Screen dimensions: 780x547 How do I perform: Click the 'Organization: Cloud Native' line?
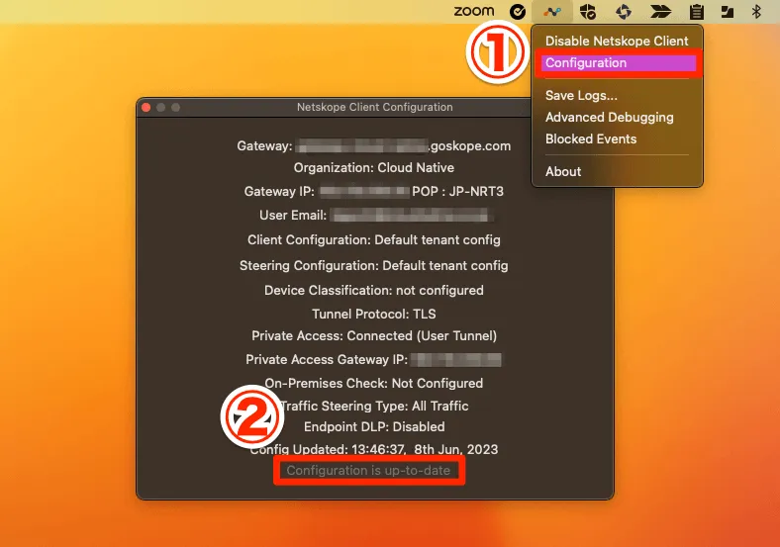coord(373,167)
